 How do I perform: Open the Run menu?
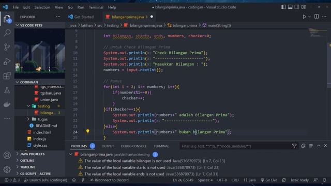[x=81, y=7]
